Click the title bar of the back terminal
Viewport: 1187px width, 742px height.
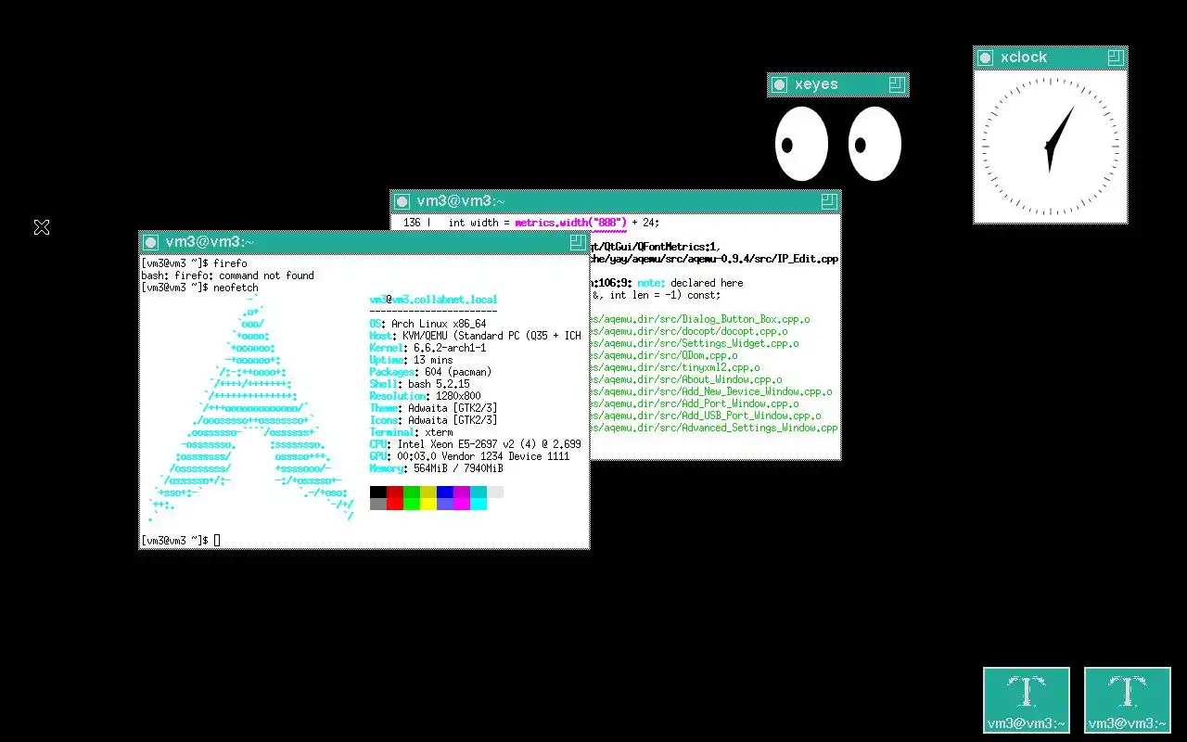616,201
